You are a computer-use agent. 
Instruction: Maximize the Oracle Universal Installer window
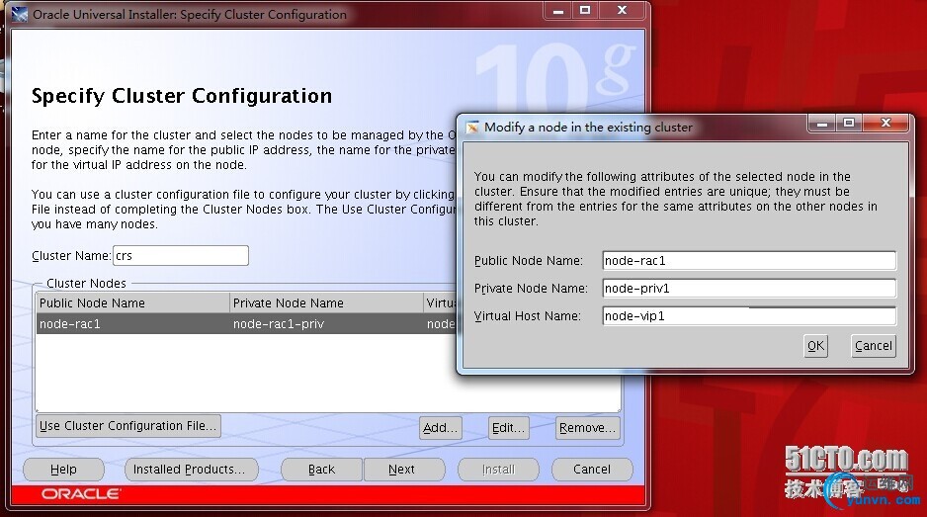(x=585, y=11)
